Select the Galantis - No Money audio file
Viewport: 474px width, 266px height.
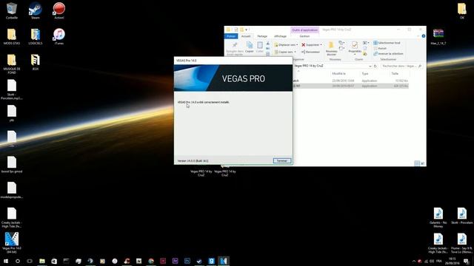438,217
